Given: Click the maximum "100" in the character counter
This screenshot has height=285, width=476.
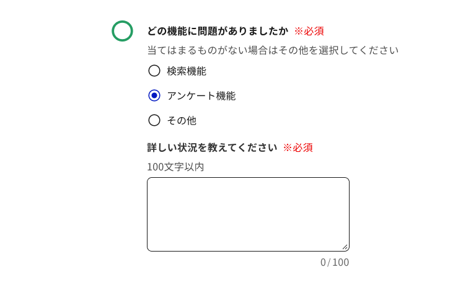Looking at the screenshot, I should [340, 262].
